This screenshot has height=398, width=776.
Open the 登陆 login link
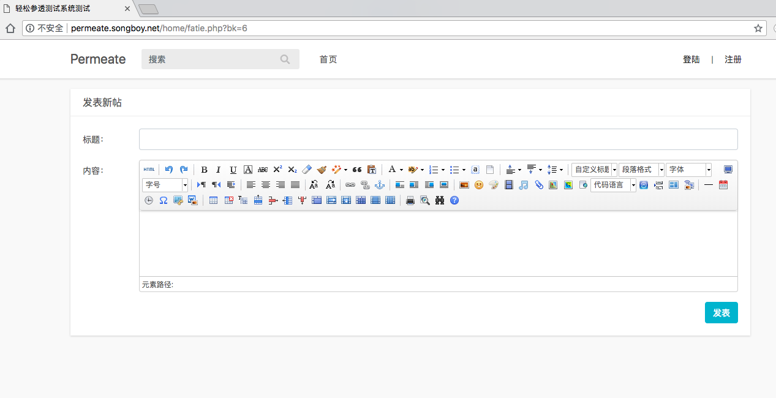[691, 59]
